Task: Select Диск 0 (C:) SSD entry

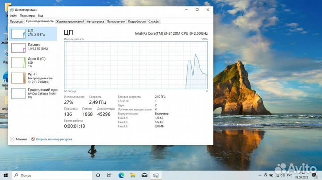Action: 33,62
